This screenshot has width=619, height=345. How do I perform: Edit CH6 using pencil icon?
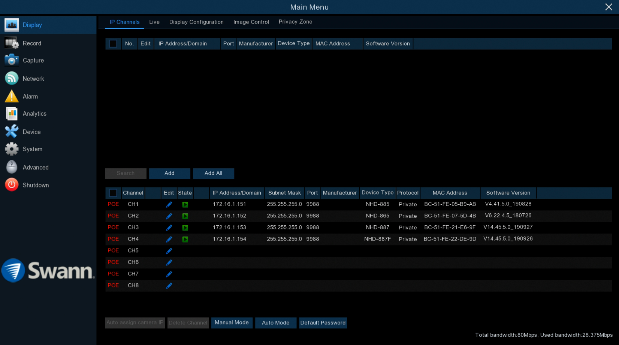pyautogui.click(x=169, y=262)
